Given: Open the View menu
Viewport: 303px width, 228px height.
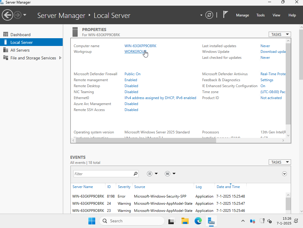Looking at the screenshot, I should click(x=276, y=15).
